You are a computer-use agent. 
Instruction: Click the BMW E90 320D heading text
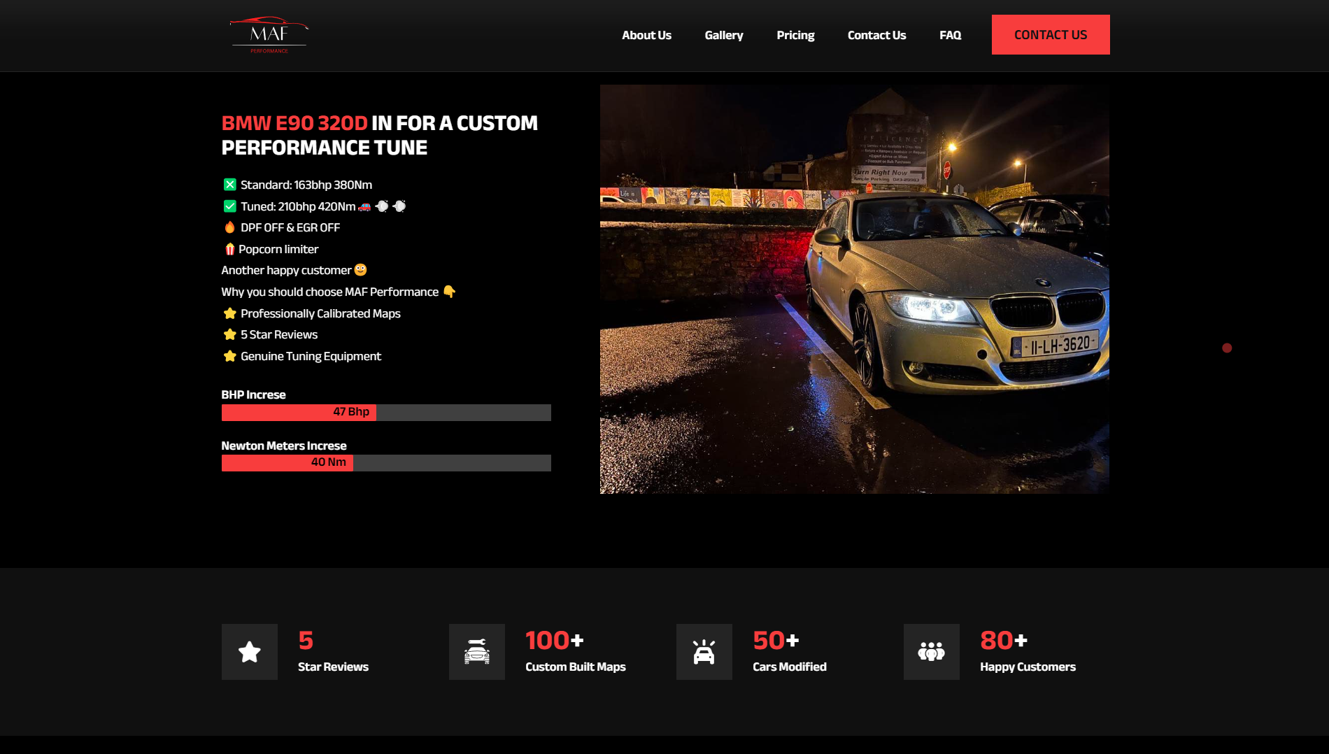tap(294, 123)
